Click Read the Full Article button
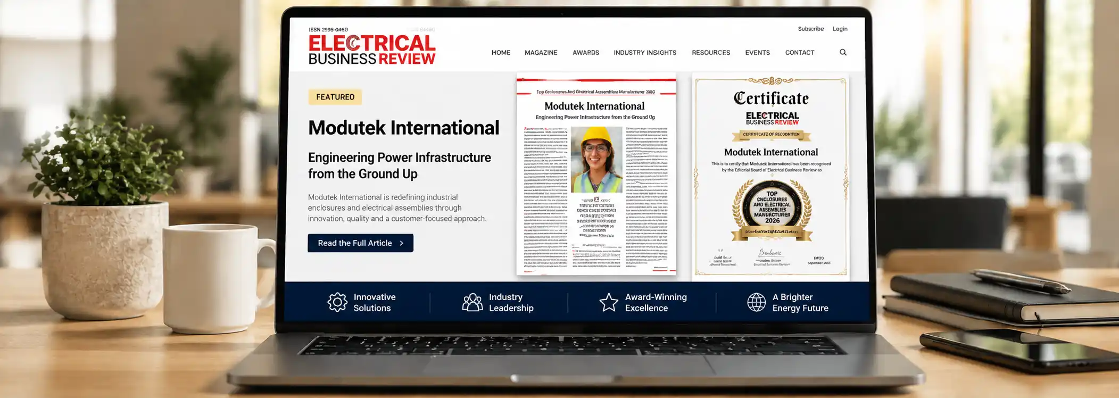Viewport: 1119px width, 398px height. [x=360, y=243]
